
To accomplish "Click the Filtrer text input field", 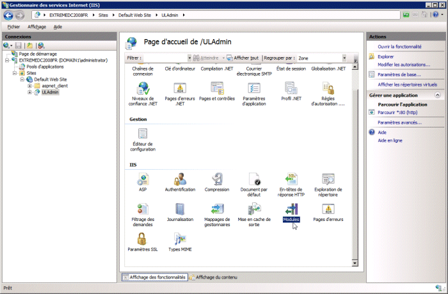I will (x=164, y=58).
